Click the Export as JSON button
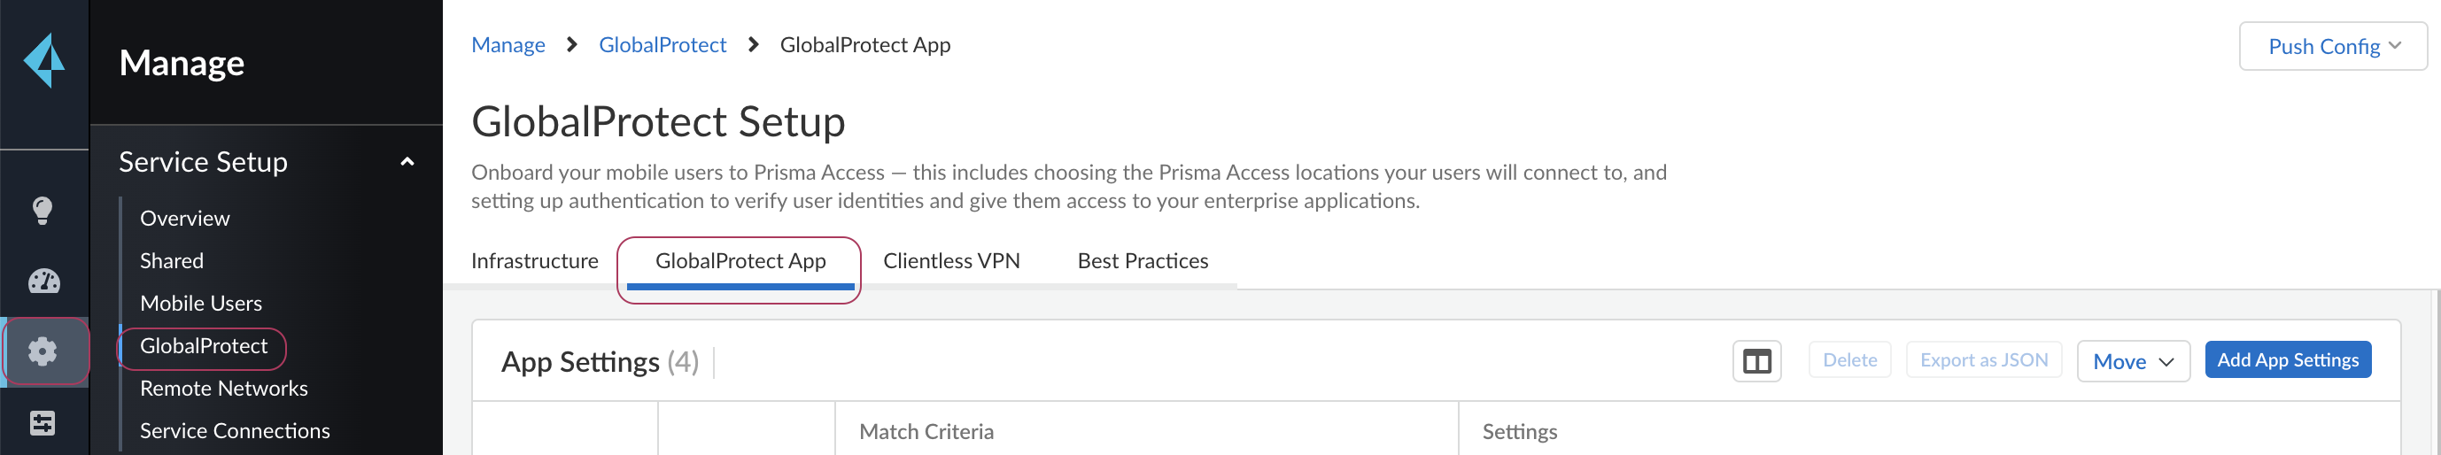 (1983, 360)
